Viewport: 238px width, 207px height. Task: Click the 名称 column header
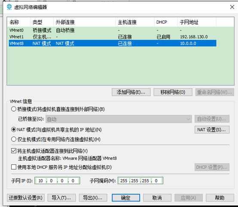point(18,22)
